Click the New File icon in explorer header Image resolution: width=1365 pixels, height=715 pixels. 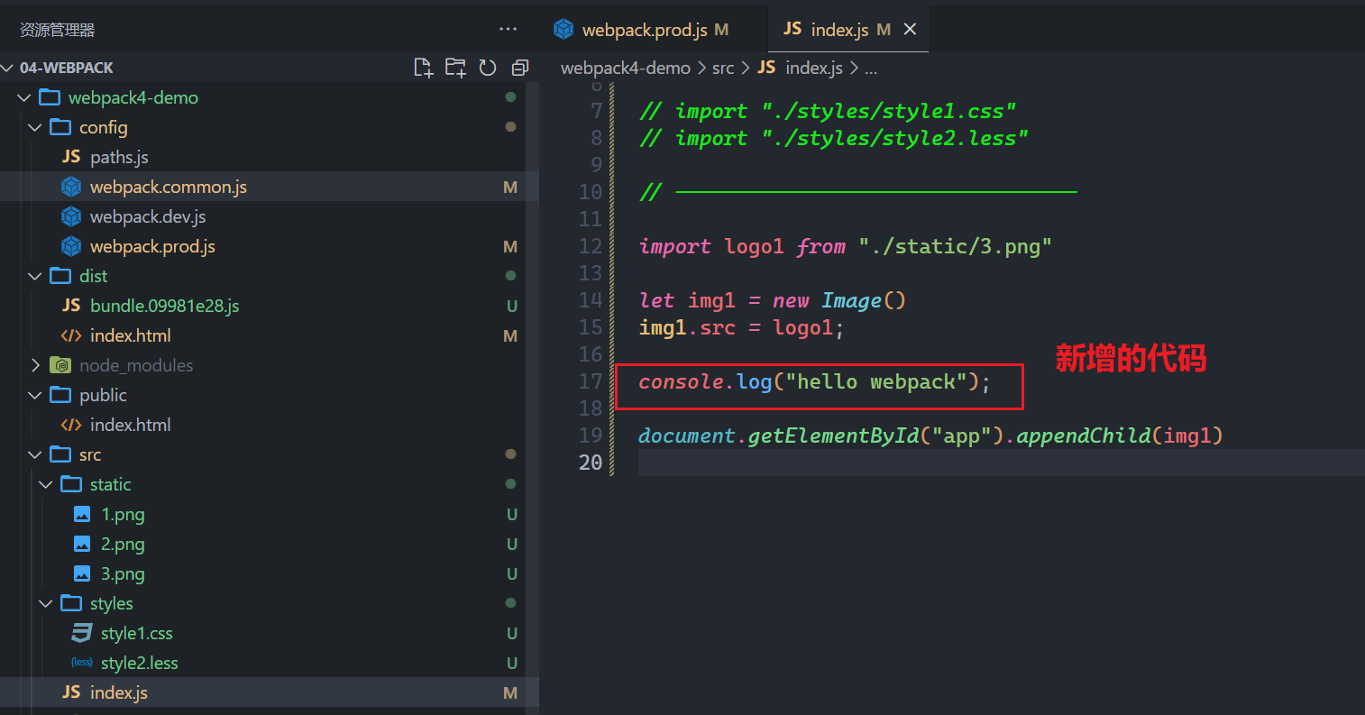tap(423, 68)
